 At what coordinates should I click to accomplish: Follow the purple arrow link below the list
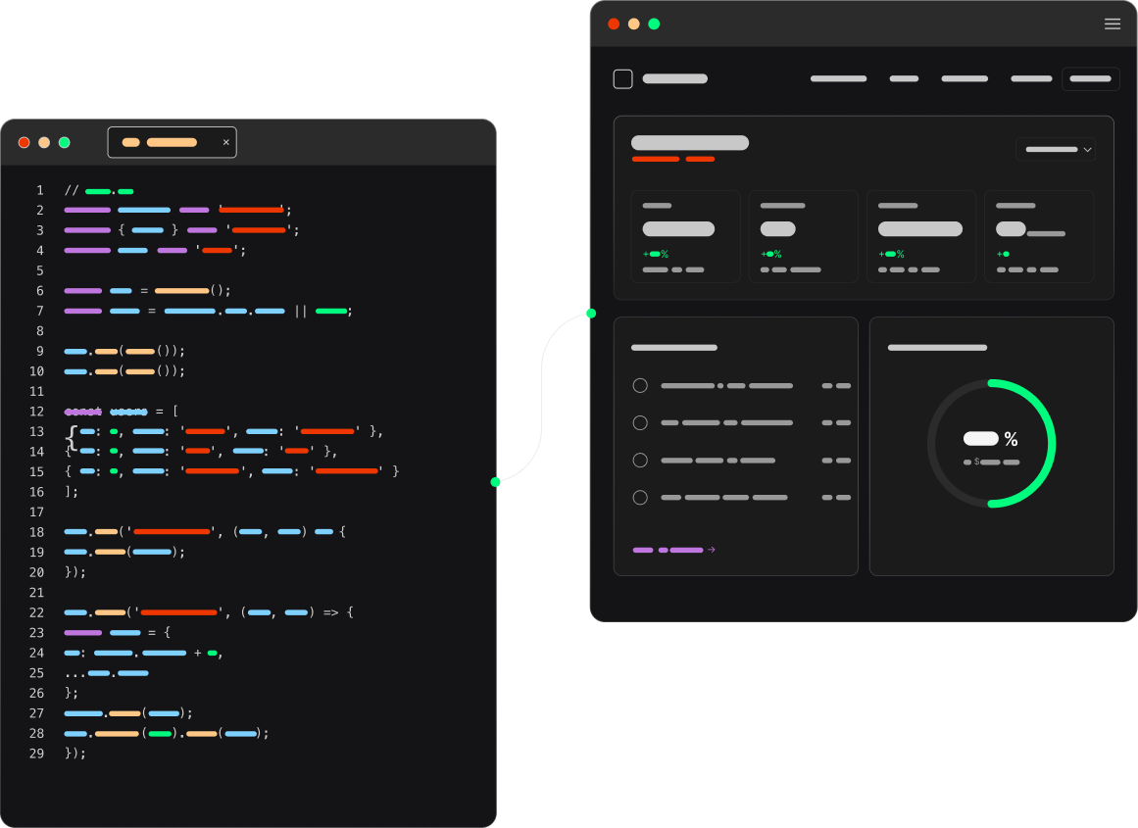click(x=674, y=550)
